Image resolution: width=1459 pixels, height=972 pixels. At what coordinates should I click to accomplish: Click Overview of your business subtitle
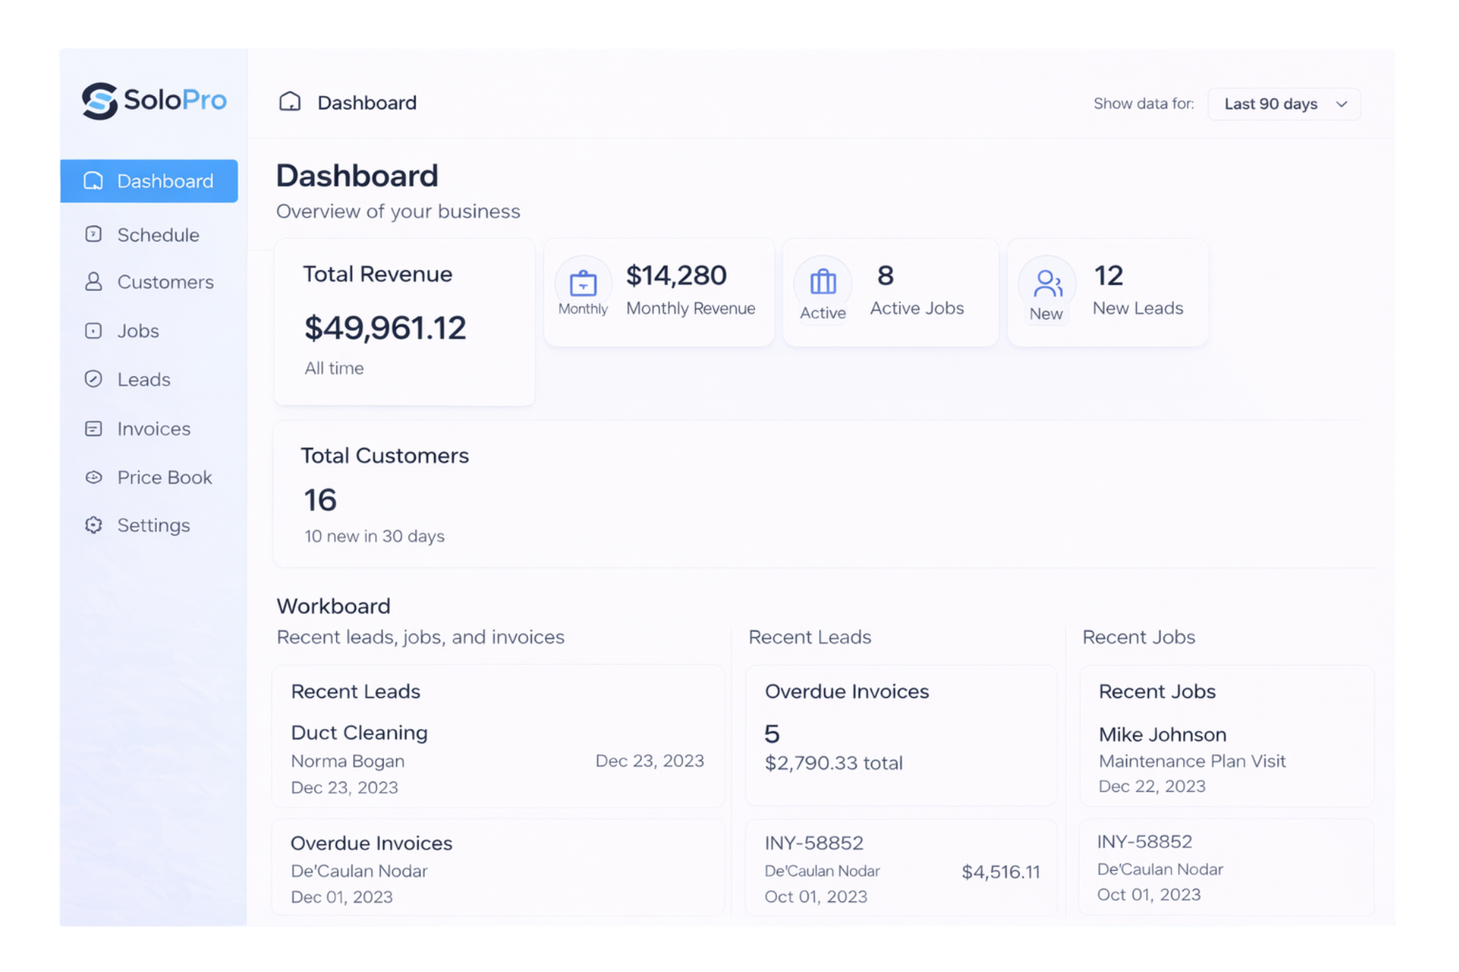[x=398, y=211]
